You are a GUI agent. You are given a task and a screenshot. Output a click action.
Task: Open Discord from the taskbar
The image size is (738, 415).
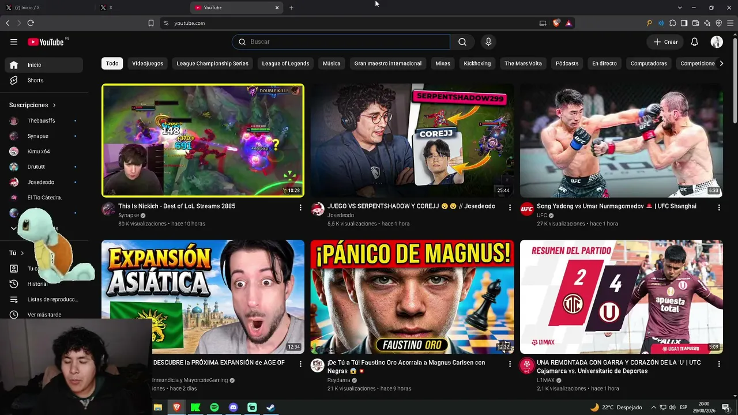[x=233, y=408]
